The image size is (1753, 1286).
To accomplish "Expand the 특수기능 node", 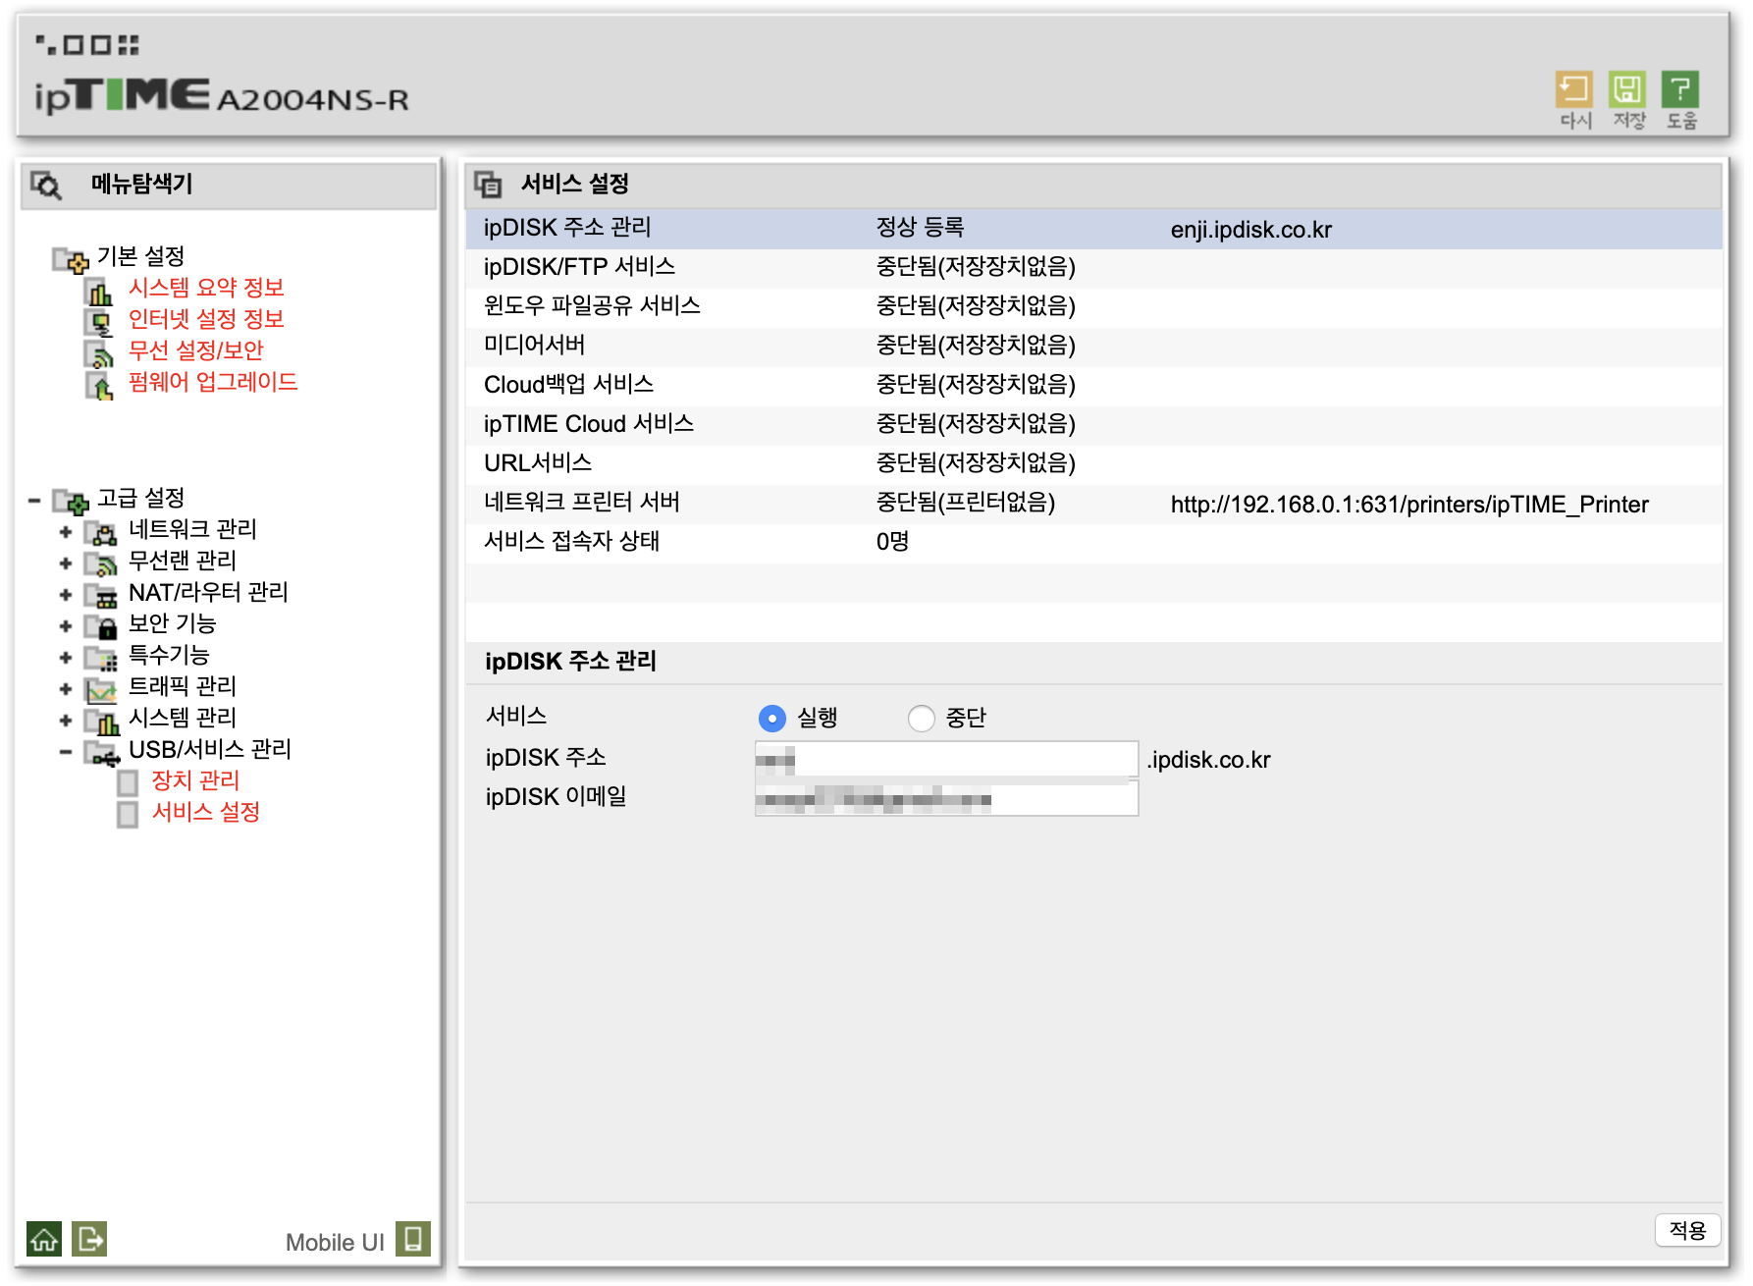I will 66,658.
